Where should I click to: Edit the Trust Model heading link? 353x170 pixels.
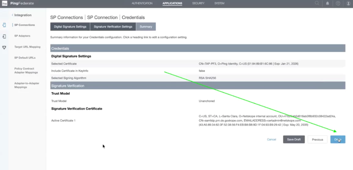61,94
